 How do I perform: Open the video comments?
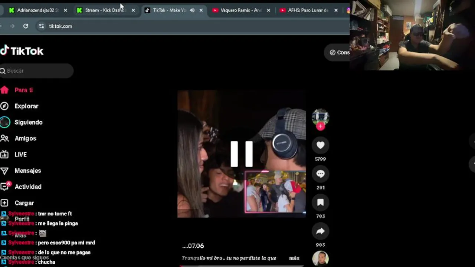pos(320,174)
